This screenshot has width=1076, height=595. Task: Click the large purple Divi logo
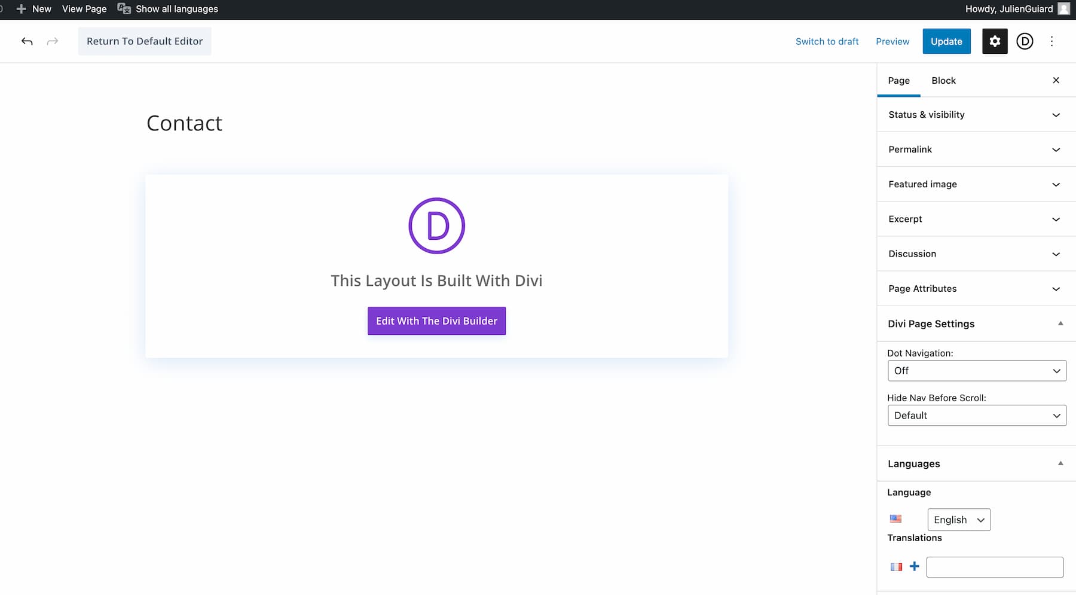[436, 226]
